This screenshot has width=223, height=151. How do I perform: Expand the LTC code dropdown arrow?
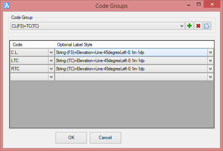tap(51, 61)
